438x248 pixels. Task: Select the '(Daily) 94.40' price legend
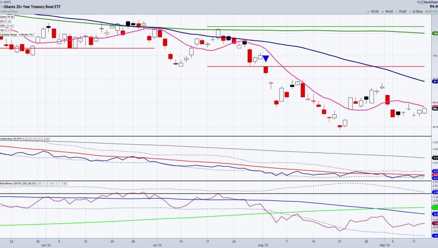pyautogui.click(x=7, y=17)
